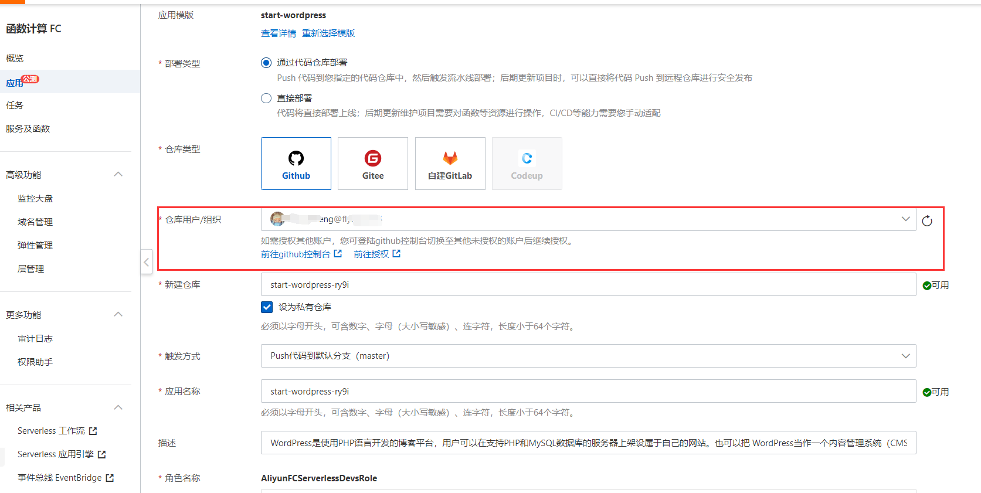Click green available check icon beside 应用名称
The height and width of the screenshot is (493, 981).
click(x=927, y=392)
